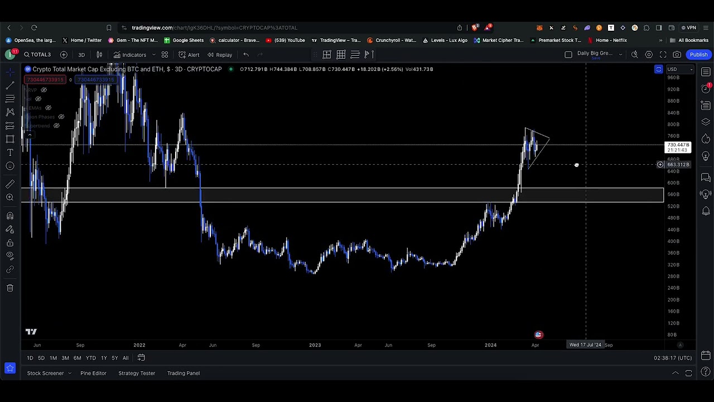Open indicator templates grid icon
The height and width of the screenshot is (402, 714).
coord(165,55)
